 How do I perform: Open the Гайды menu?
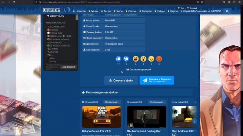(x=159, y=11)
